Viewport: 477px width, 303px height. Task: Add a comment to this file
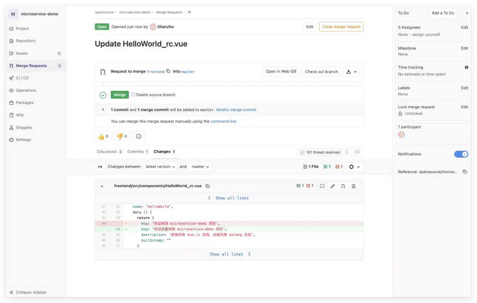321,186
